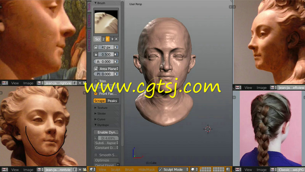Collapse the Brush panel
Screen dimensions: 305x172
tap(96, 3)
